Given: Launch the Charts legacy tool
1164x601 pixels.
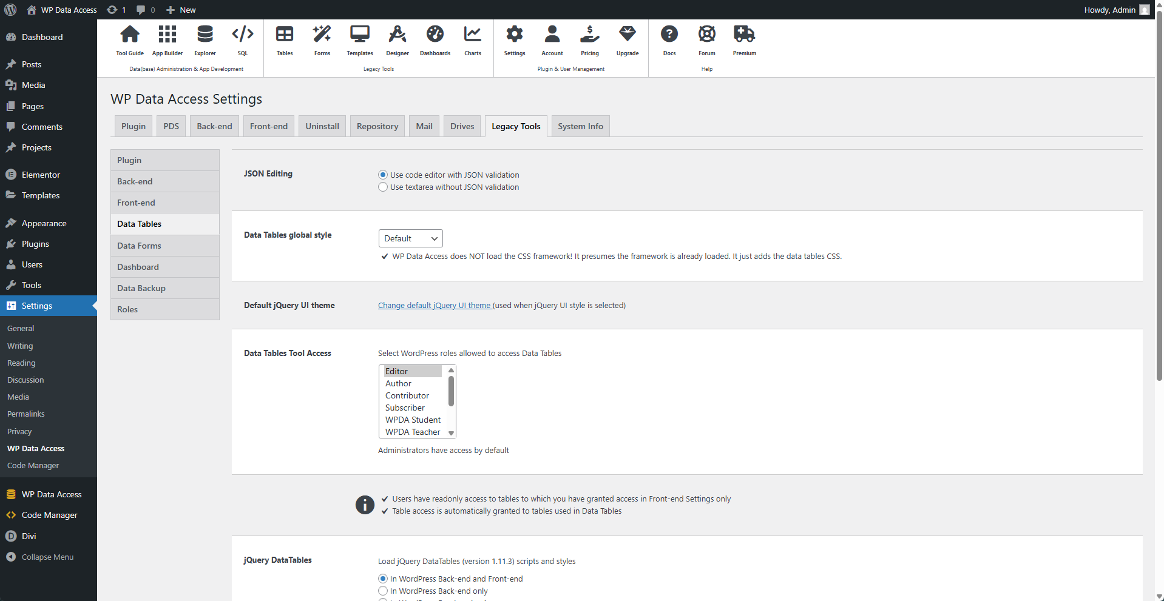Looking at the screenshot, I should 472,39.
